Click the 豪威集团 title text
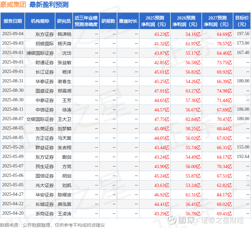The image size is (251, 228). (x=13, y=5)
